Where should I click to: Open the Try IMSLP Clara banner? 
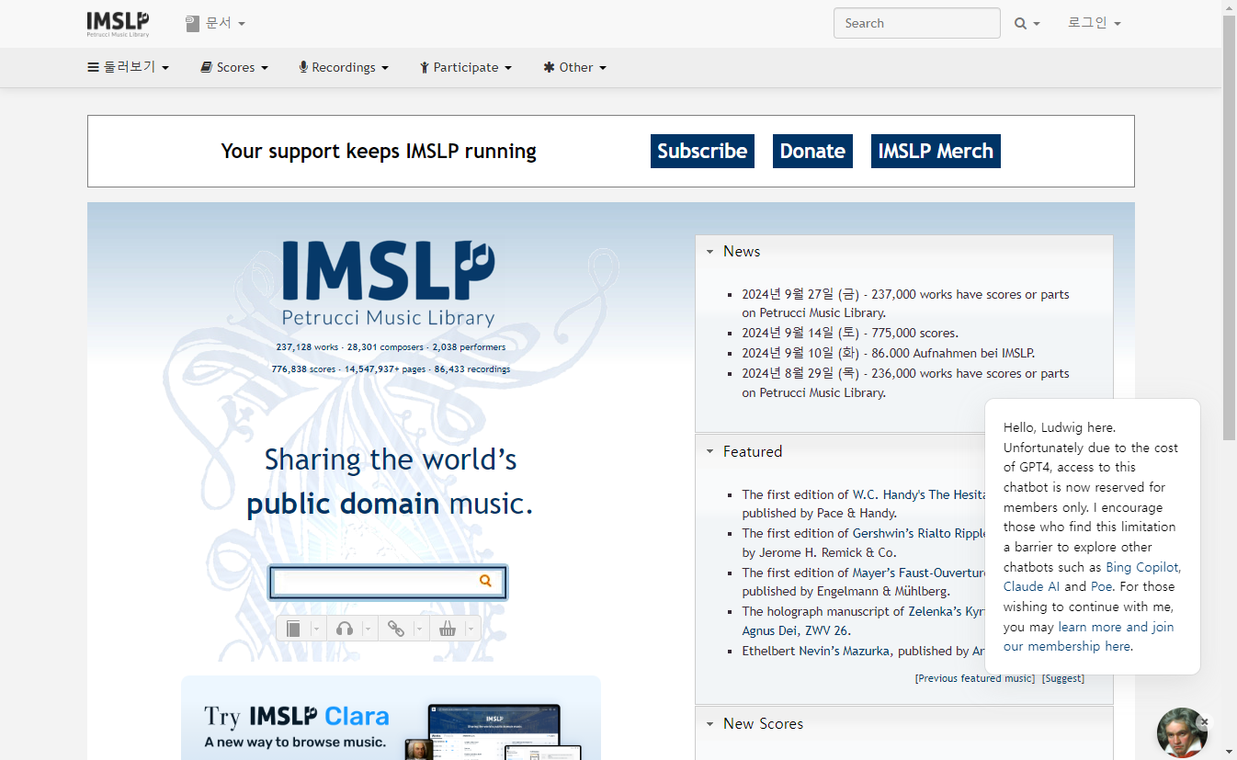391,718
